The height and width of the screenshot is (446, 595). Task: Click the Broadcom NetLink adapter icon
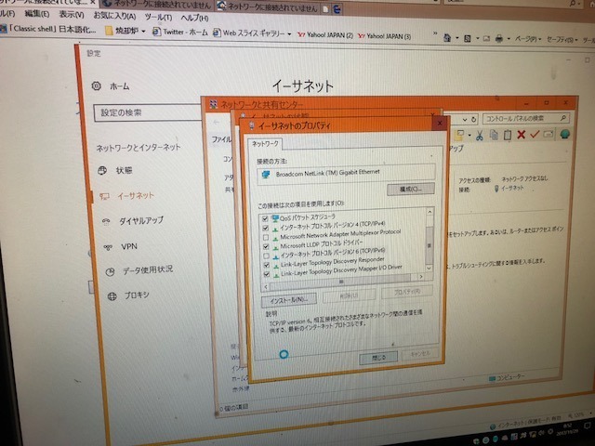(x=266, y=175)
